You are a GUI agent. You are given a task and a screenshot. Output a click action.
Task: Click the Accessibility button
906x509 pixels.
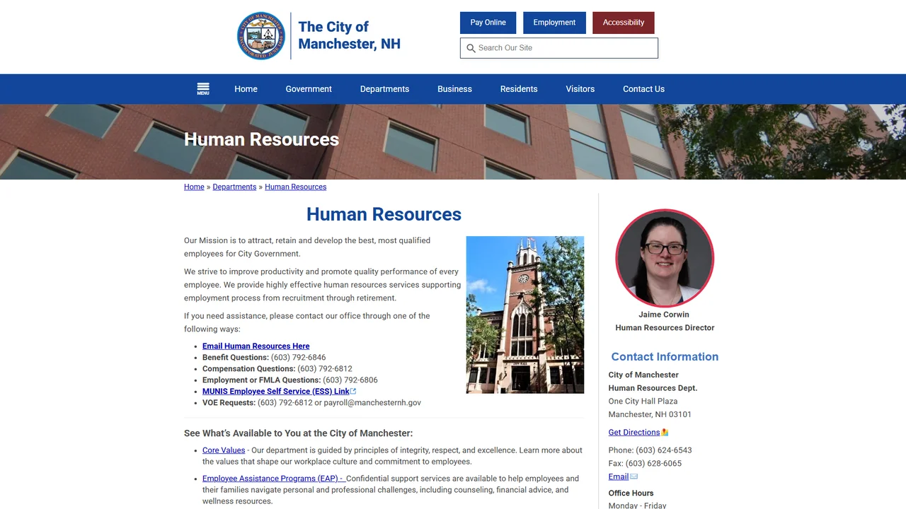click(x=624, y=23)
